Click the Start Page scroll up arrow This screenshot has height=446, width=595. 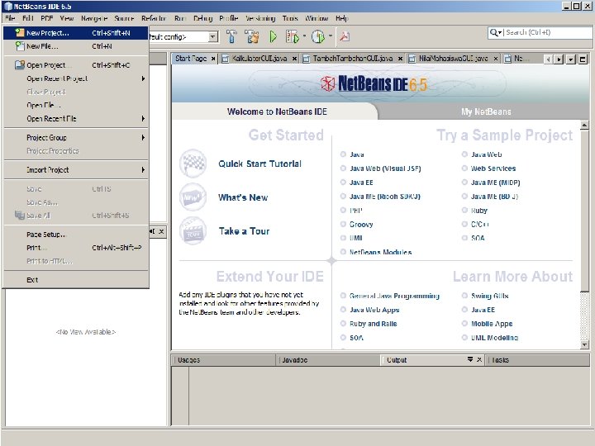click(584, 125)
